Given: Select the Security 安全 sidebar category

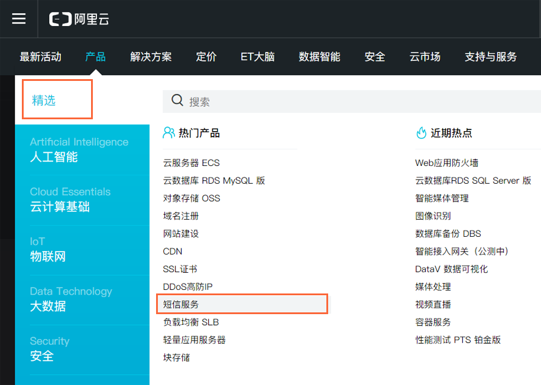Looking at the screenshot, I should click(82, 349).
